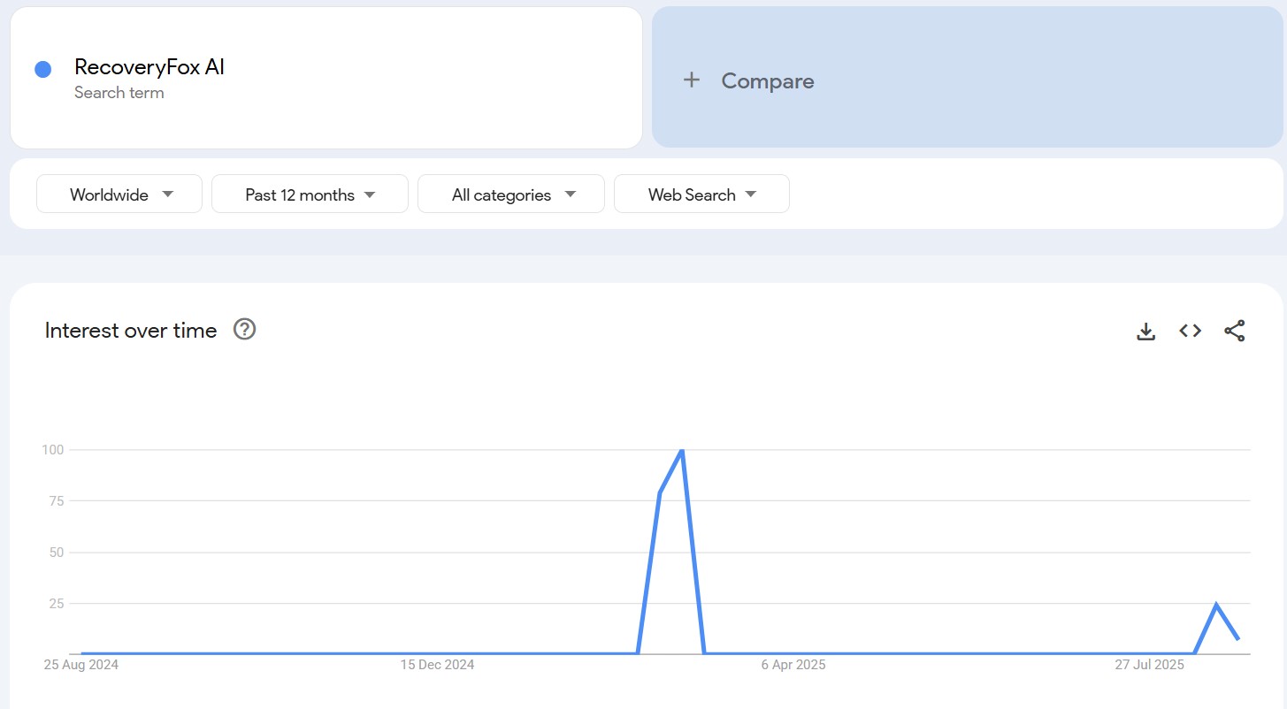Click the 25 Aug 2024 axis date
The height and width of the screenshot is (709, 1287).
pyautogui.click(x=81, y=665)
